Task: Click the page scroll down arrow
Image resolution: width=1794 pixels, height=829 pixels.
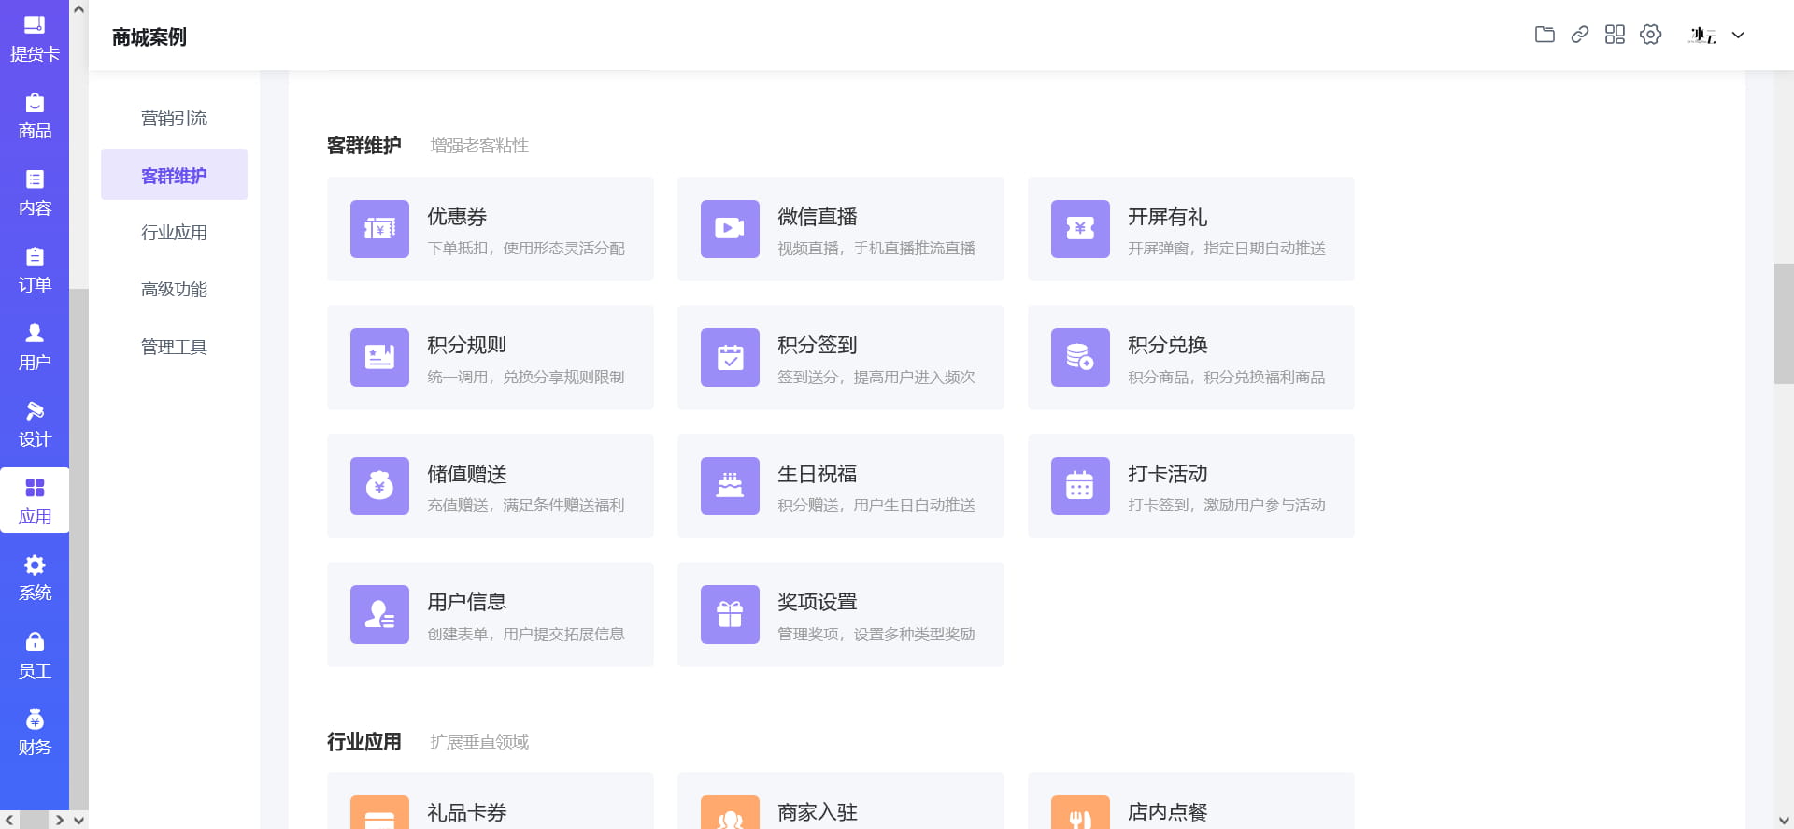Action: [x=1784, y=820]
